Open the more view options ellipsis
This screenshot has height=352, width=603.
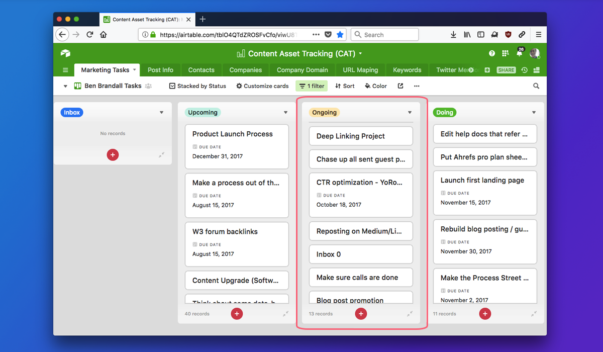coord(417,86)
